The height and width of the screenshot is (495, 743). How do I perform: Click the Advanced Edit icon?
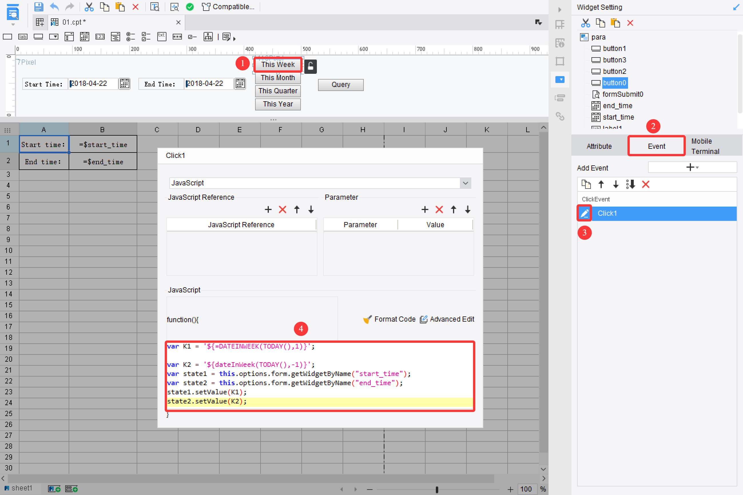coord(424,320)
